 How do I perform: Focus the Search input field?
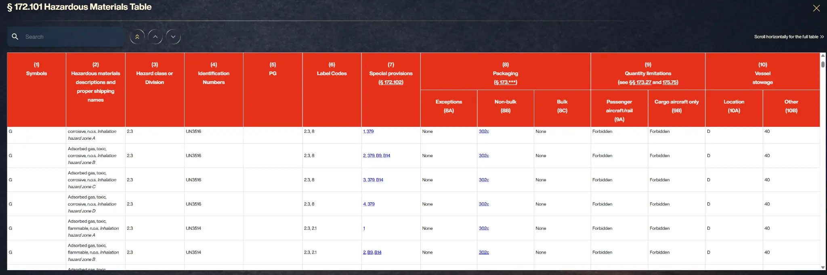66,37
